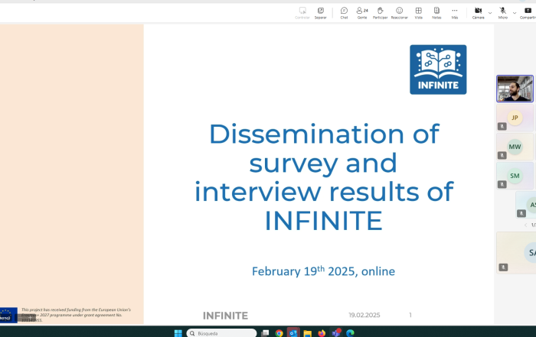Unmute the Micro microphone

[x=502, y=12]
